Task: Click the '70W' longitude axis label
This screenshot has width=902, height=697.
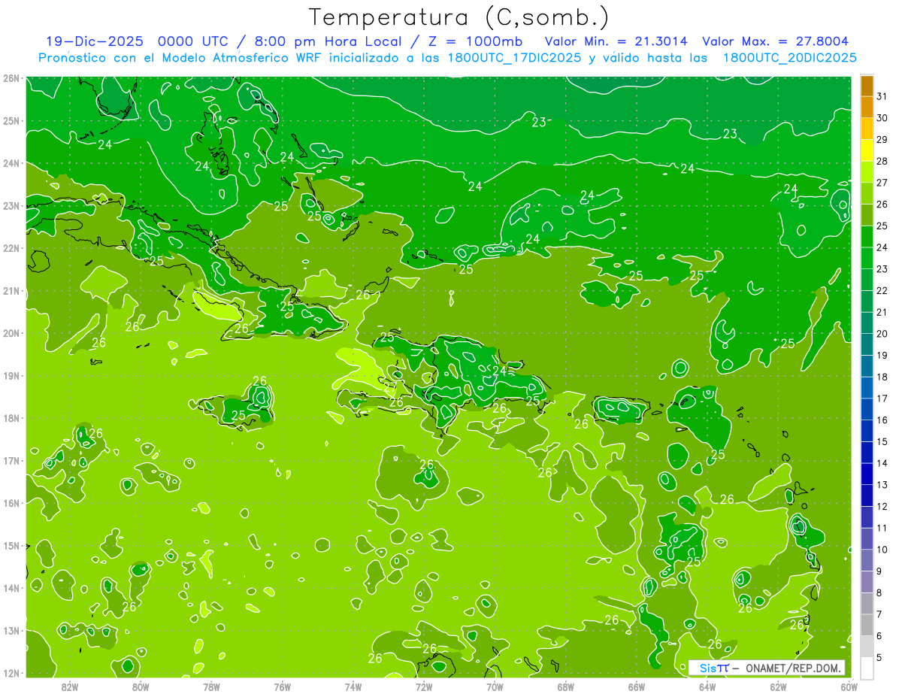Action: coord(495,686)
